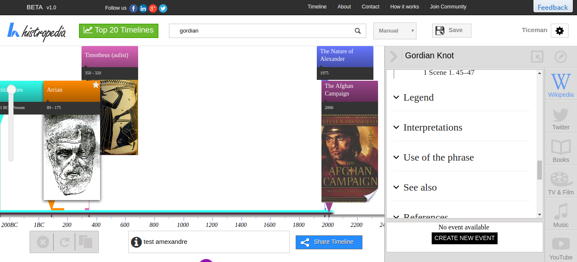Click Share Timeline button
577x262 pixels.
click(x=329, y=242)
